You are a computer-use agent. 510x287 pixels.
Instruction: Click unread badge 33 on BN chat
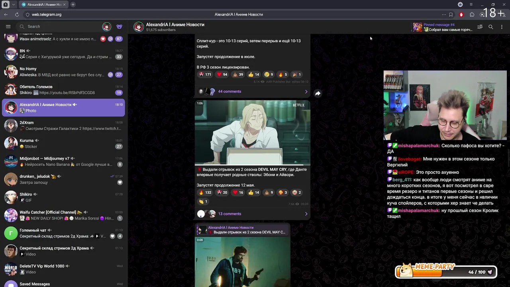(x=119, y=57)
